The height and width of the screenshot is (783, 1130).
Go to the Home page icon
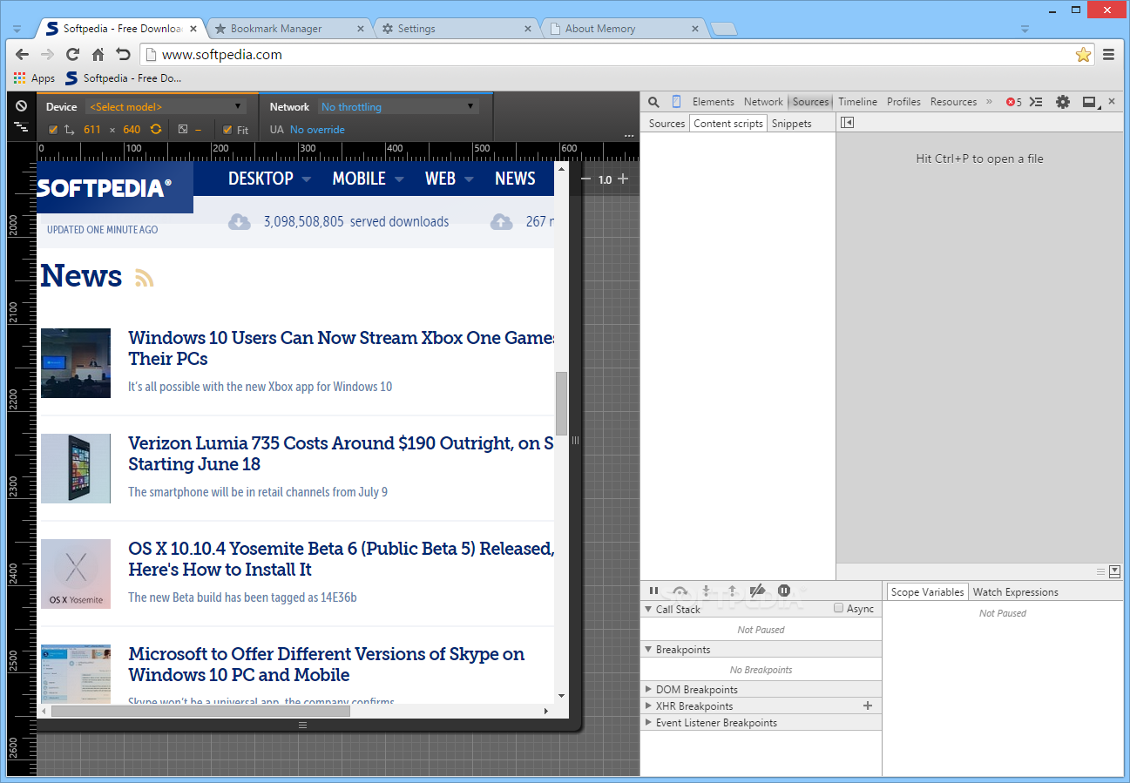pyautogui.click(x=98, y=54)
